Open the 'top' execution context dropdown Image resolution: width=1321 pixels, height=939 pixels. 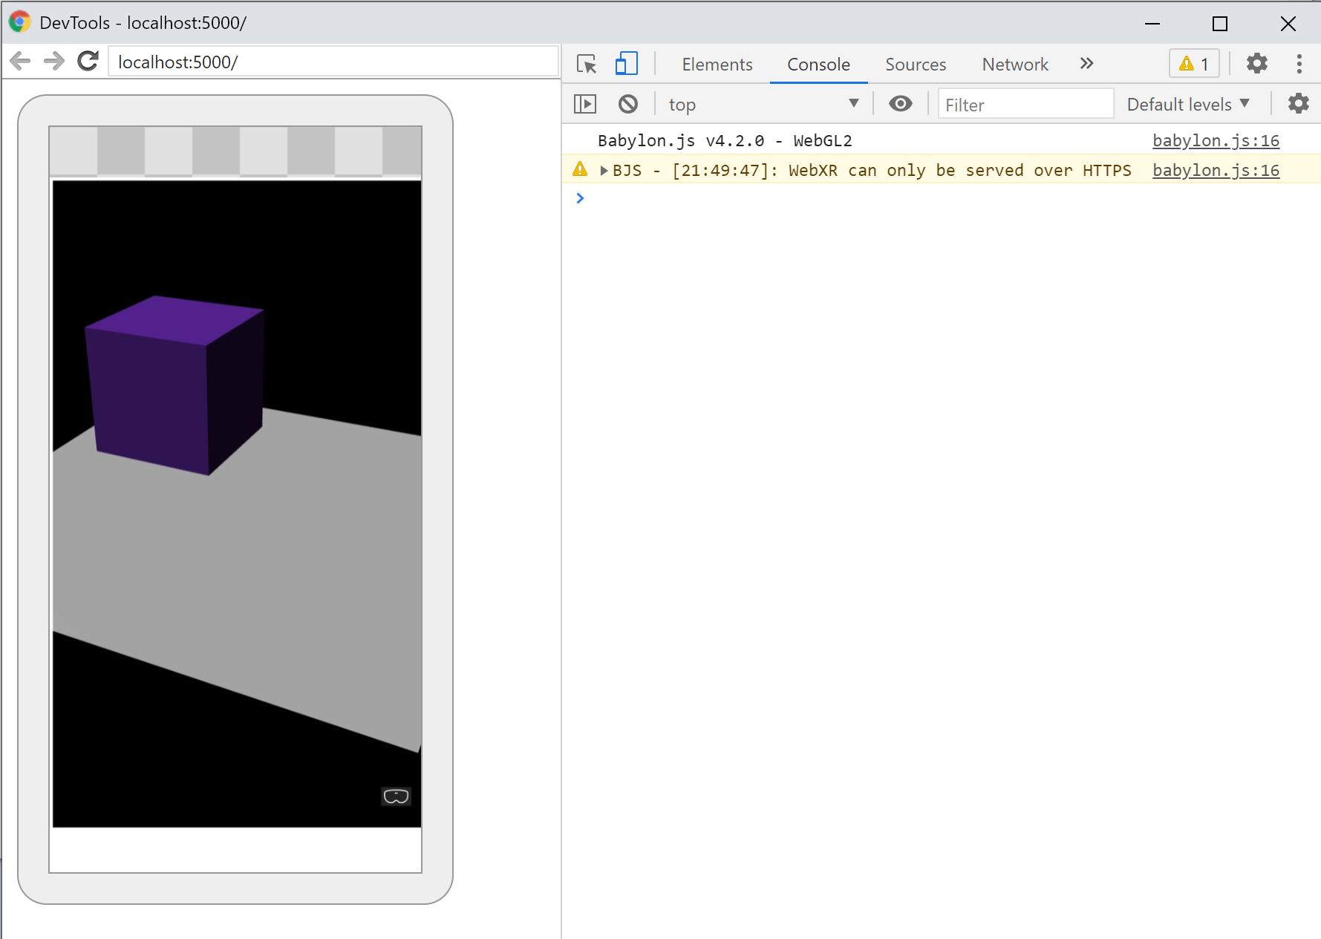764,104
